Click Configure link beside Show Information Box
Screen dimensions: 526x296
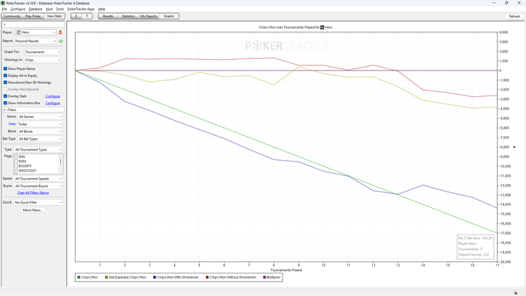click(53, 103)
